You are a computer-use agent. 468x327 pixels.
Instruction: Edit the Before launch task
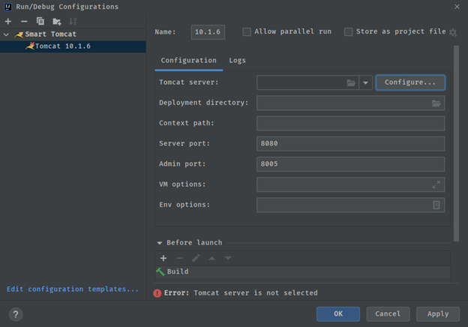(196, 258)
